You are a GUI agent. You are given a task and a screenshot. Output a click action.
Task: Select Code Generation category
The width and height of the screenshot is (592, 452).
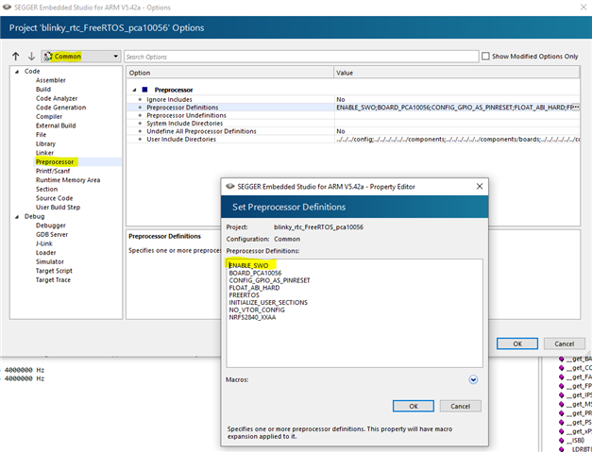pyautogui.click(x=60, y=108)
